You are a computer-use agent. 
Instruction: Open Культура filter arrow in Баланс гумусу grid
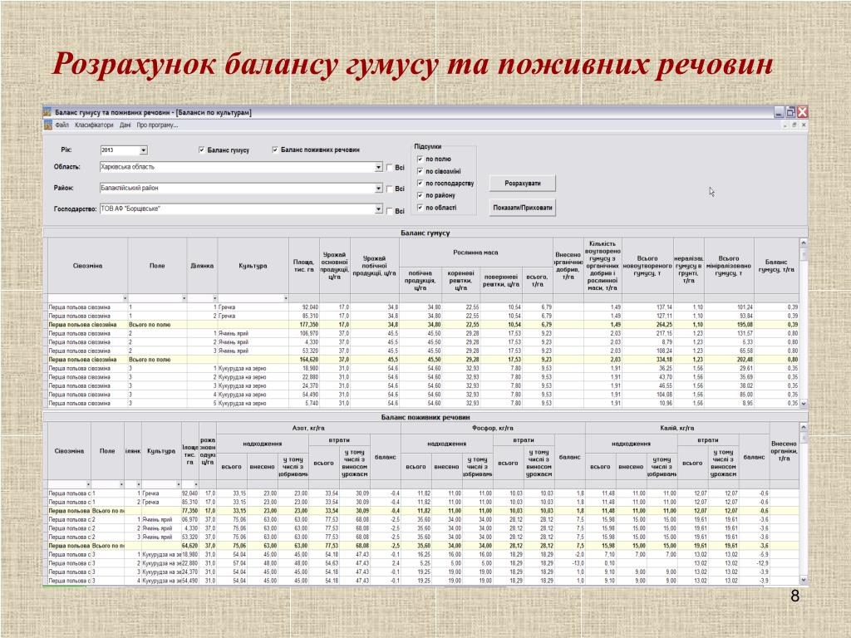pyautogui.click(x=286, y=298)
